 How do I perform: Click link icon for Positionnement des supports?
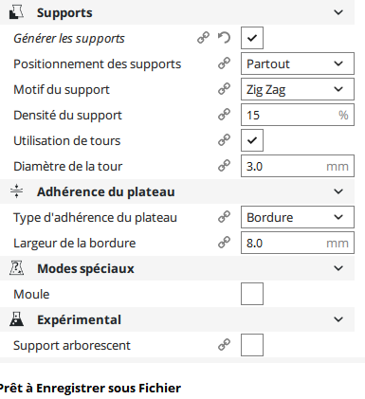[224, 63]
